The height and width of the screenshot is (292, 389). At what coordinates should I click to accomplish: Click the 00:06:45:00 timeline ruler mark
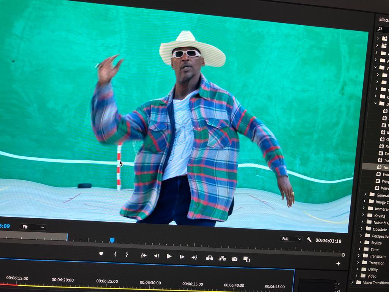point(275,287)
